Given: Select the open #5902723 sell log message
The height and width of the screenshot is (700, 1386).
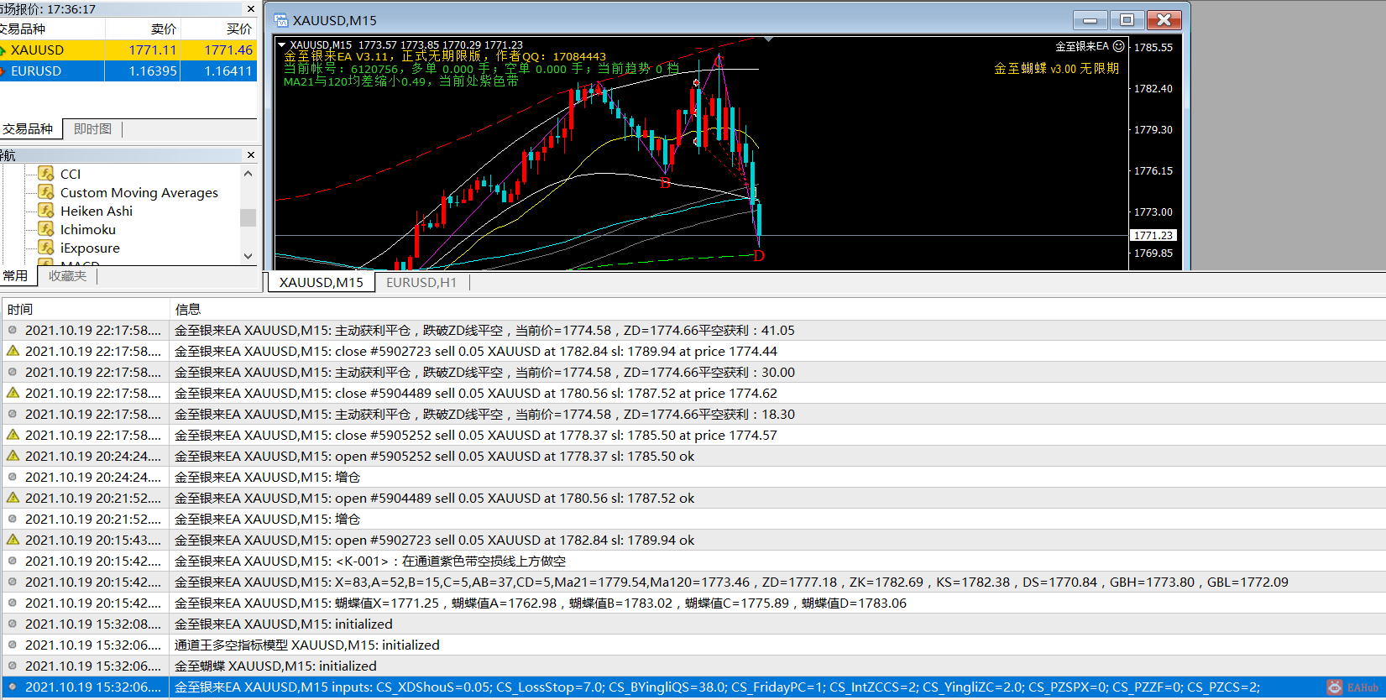Looking at the screenshot, I should 434,540.
